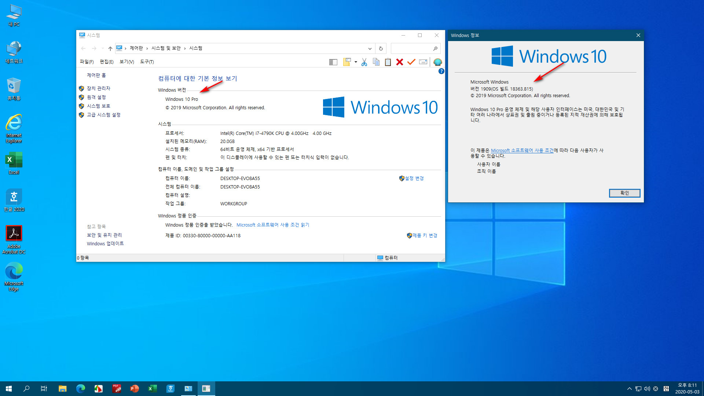Image resolution: width=704 pixels, height=396 pixels.
Task: Open 장치 관리자 link
Action: pyautogui.click(x=99, y=88)
